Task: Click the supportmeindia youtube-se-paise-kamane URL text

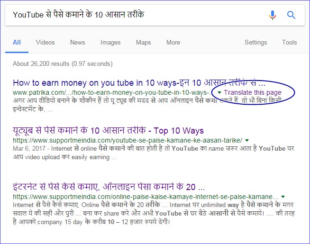Action: (x=128, y=140)
